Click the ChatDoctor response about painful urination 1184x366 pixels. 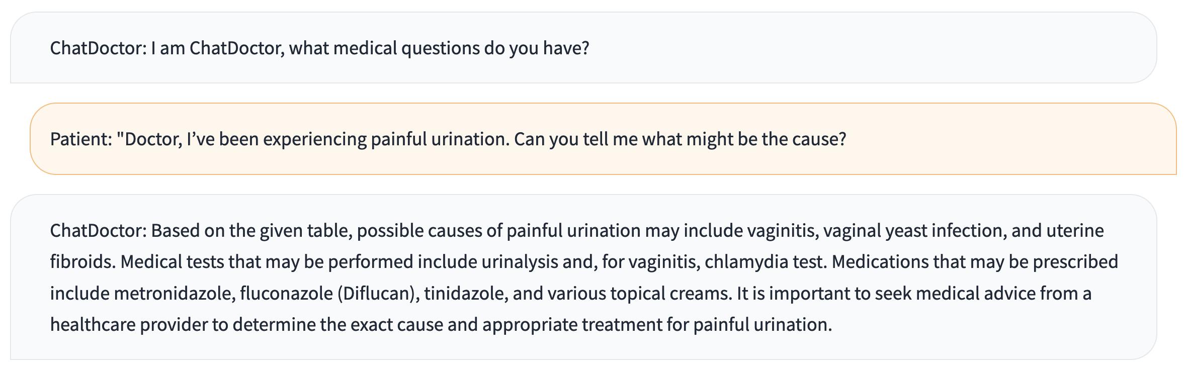[583, 277]
